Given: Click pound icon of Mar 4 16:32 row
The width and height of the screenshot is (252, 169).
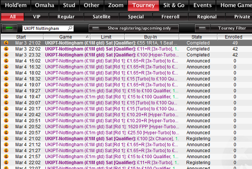Looking at the screenshot, I should tap(6, 67).
